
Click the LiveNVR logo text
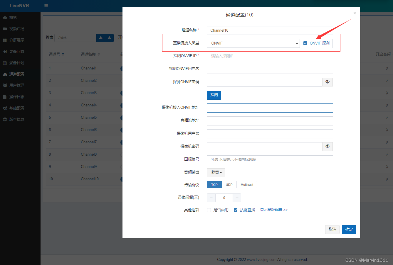click(x=19, y=6)
